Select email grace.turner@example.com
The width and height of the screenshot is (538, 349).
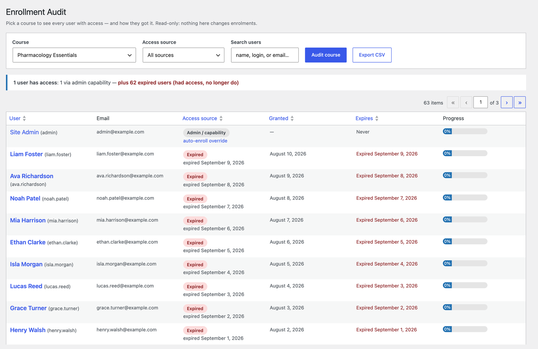[x=127, y=308]
